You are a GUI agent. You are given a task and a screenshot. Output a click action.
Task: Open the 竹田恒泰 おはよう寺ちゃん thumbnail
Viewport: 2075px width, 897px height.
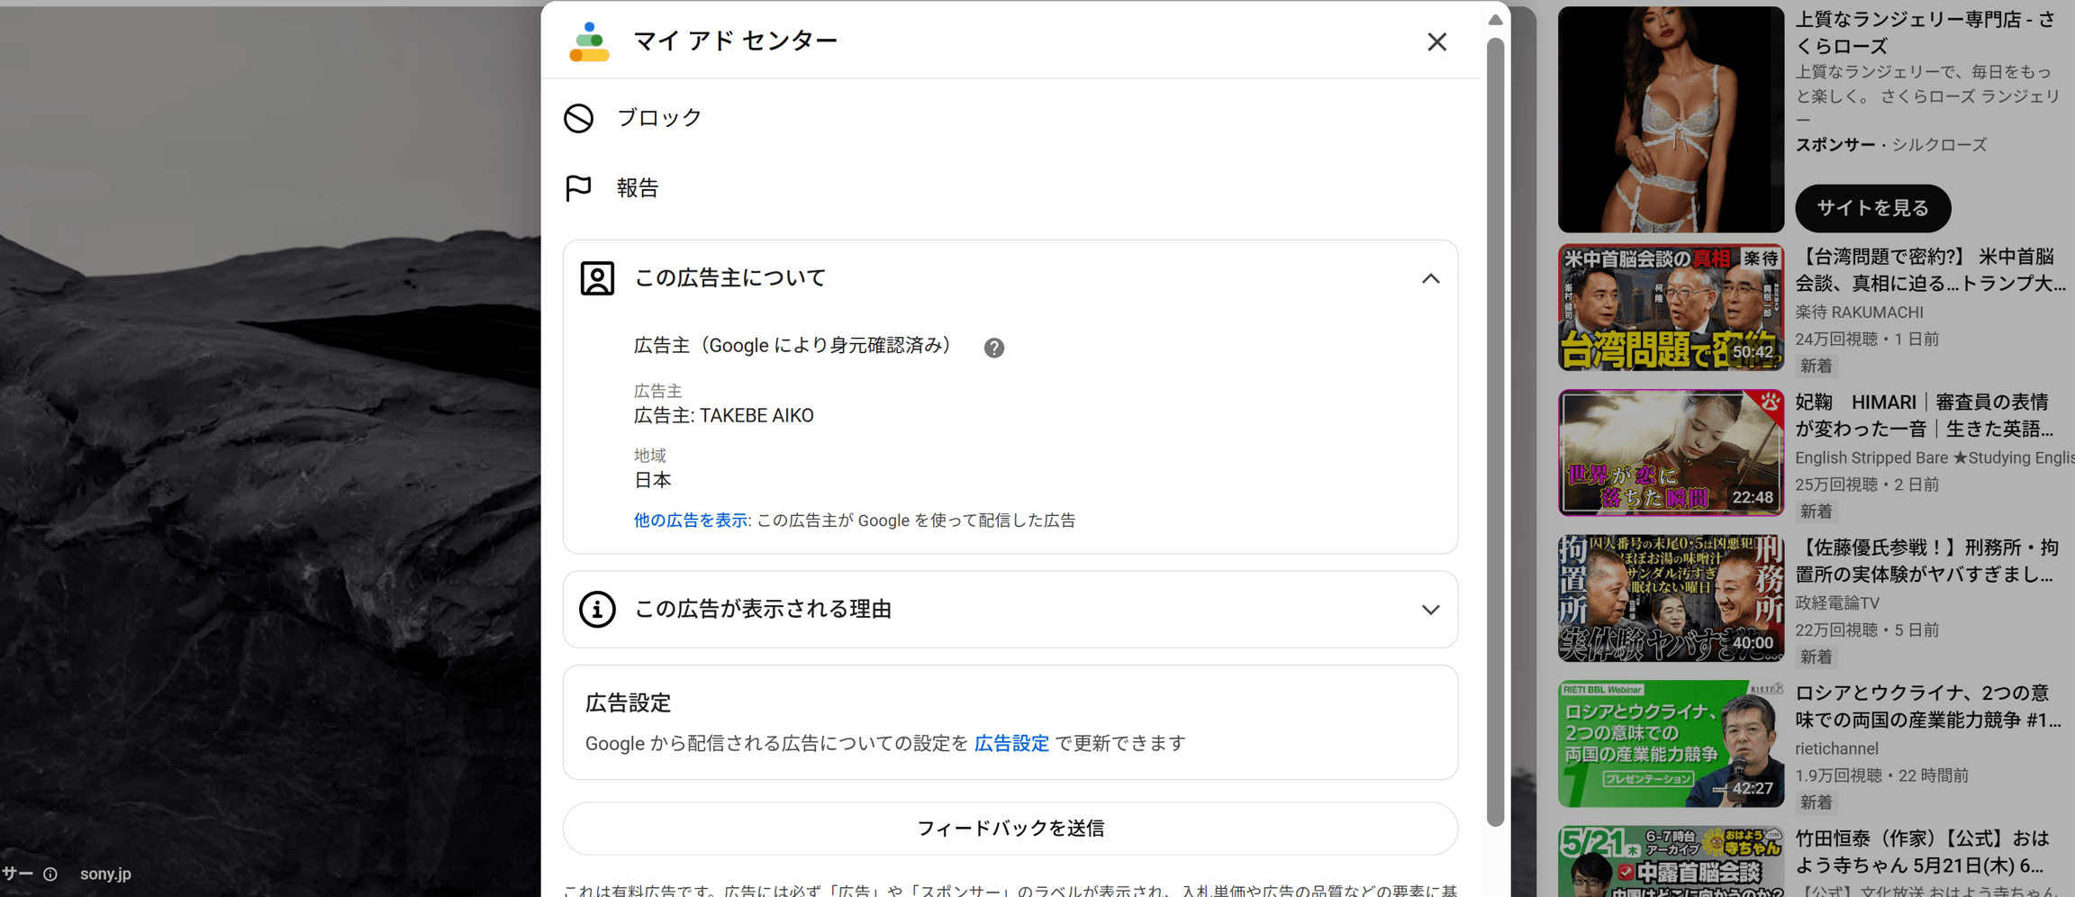pos(1671,862)
